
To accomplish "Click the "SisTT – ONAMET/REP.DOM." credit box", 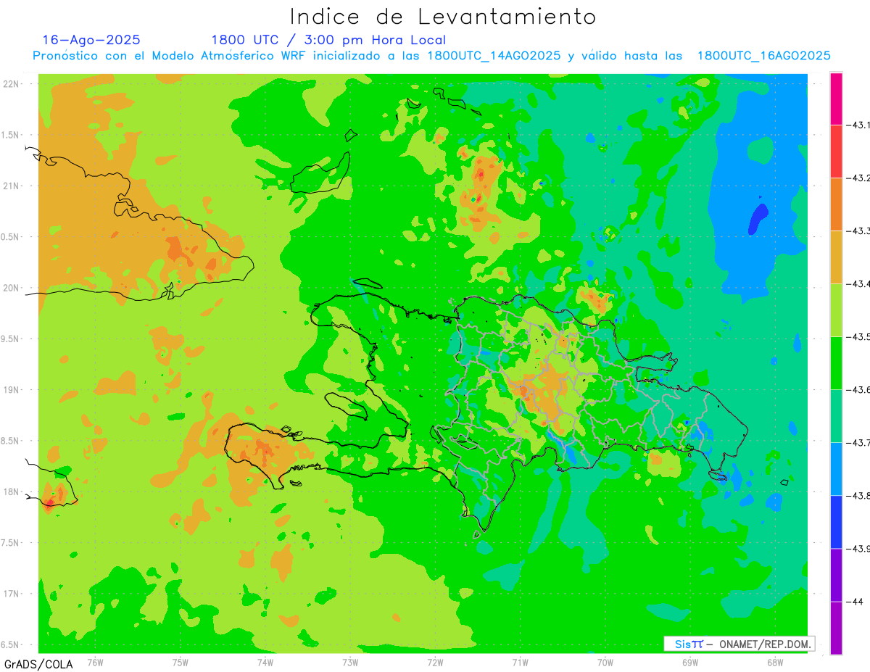I will click(739, 644).
